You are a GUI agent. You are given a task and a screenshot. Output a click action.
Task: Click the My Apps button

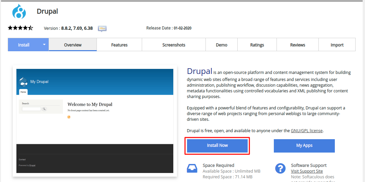click(x=304, y=146)
